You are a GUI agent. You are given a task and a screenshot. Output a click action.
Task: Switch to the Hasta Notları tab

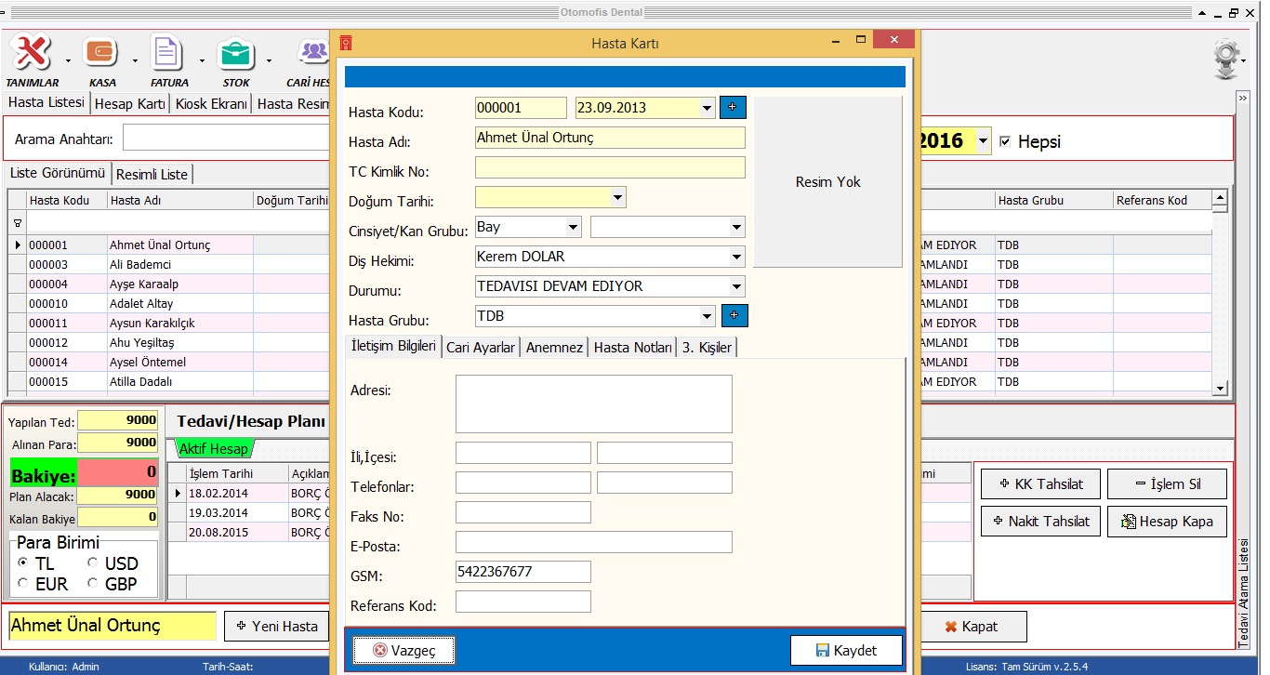(633, 347)
